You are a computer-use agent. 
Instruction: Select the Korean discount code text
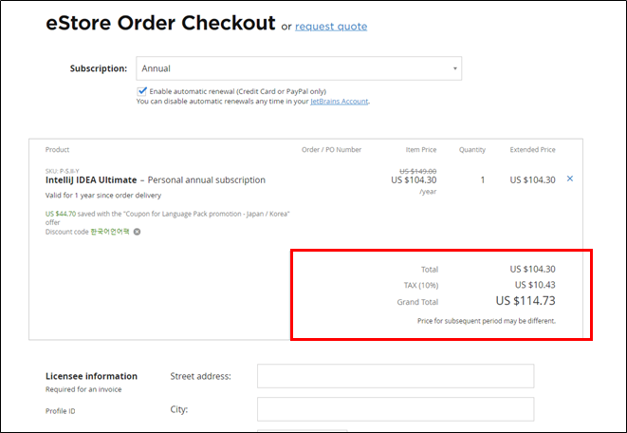[110, 232]
